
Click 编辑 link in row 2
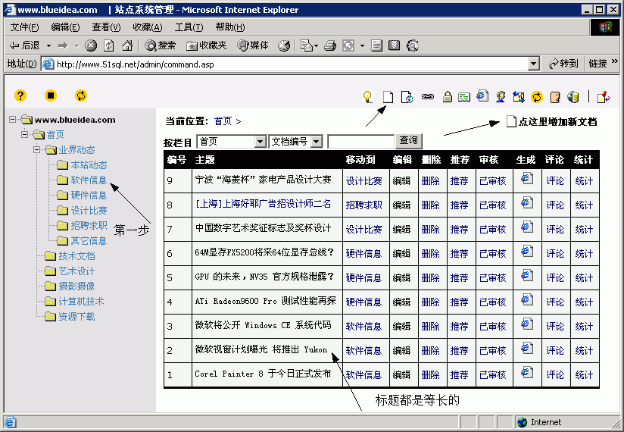point(401,351)
